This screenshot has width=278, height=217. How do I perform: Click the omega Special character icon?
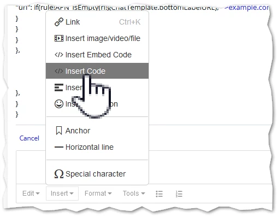click(x=59, y=174)
